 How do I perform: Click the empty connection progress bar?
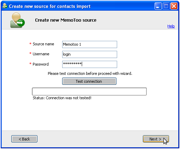tap(89, 91)
